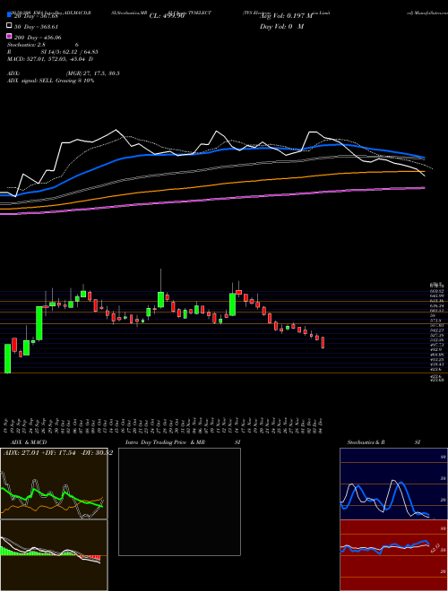Click the 'ADX: 27.01 +DY: 17.54 -DY: 30.52' header
Screen dimensions: 448x591
(x=57, y=452)
